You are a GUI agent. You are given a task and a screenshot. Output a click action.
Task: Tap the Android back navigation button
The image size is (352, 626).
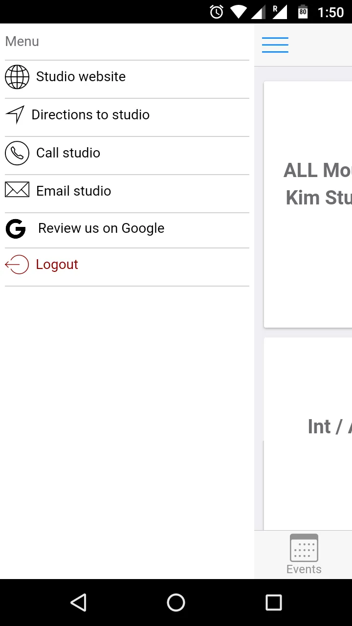[78, 603]
